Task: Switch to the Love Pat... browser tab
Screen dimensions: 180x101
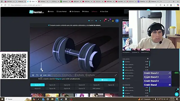Action: point(120,1)
